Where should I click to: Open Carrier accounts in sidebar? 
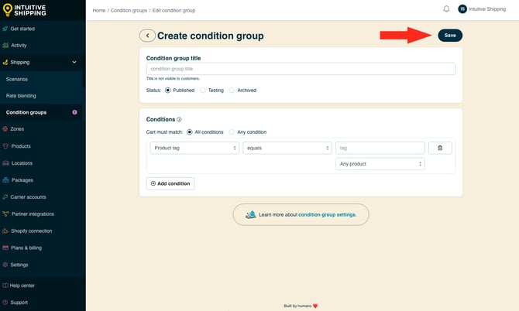28,197
